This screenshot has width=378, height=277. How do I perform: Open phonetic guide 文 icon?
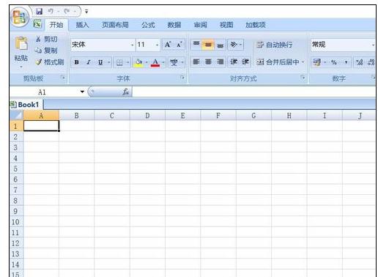pyautogui.click(x=174, y=62)
